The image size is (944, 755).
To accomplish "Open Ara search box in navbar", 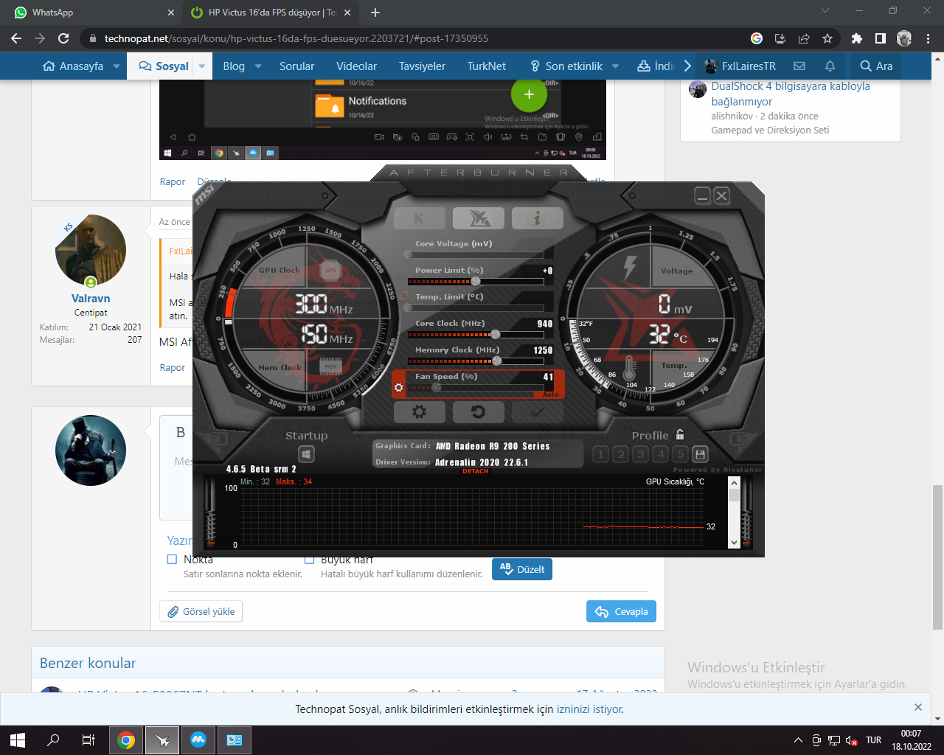I will 877,66.
